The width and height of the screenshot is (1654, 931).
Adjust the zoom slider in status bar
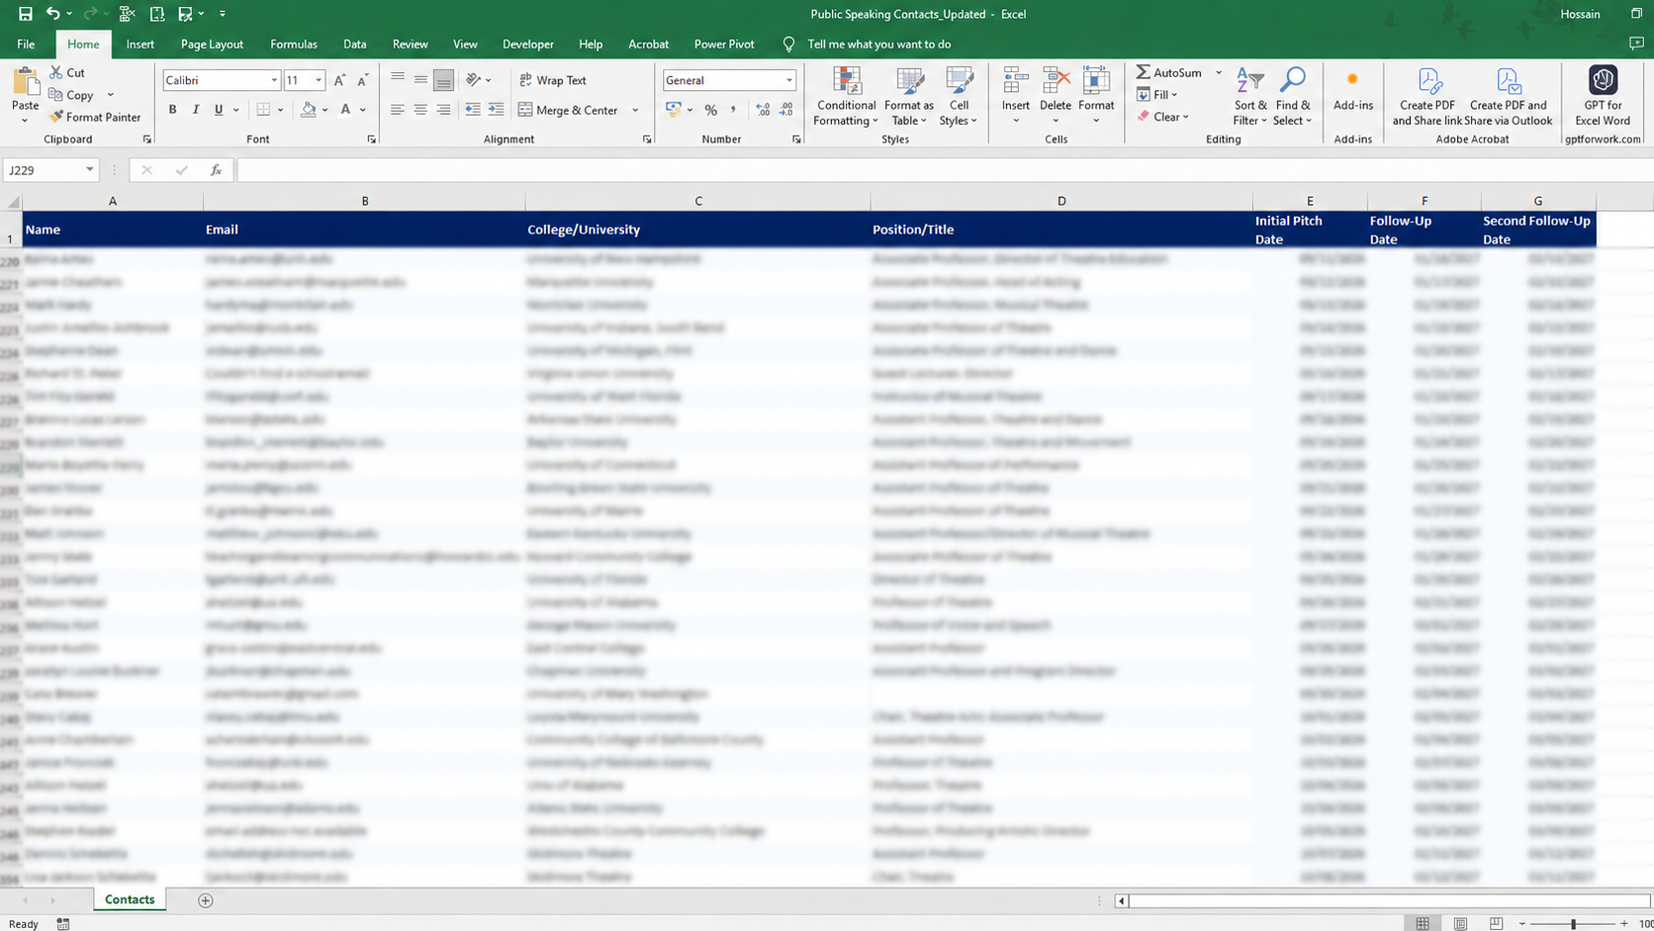[1573, 923]
